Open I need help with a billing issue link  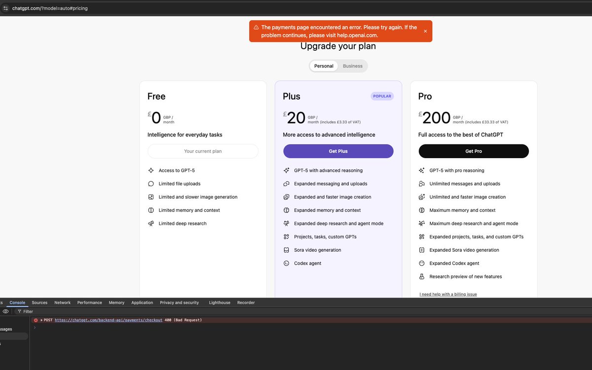[448, 294]
